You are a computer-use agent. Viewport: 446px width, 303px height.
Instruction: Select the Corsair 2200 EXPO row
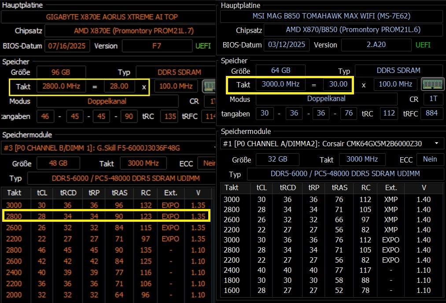point(332,260)
